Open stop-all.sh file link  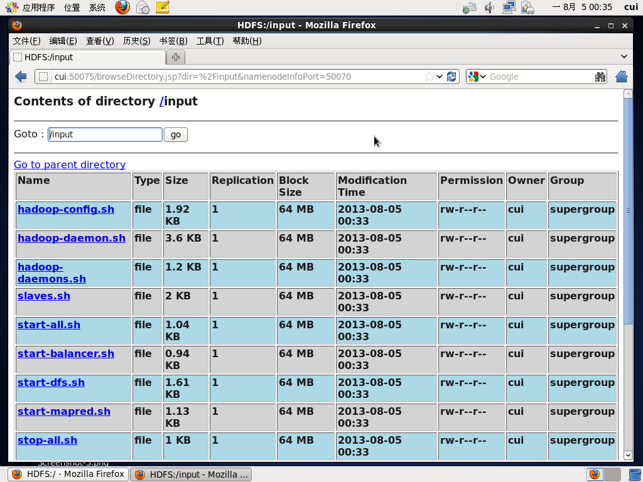pyautogui.click(x=47, y=440)
